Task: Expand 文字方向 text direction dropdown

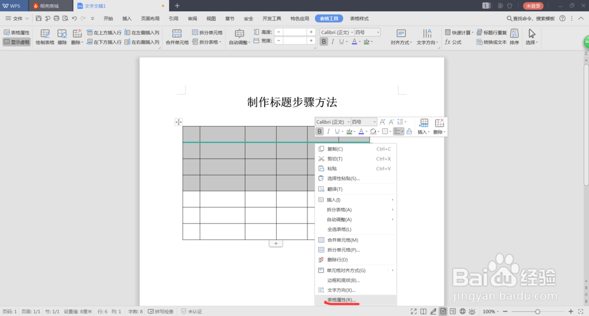Action: click(428, 37)
